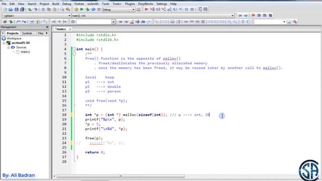The height and width of the screenshot is (181, 322).
Task: Jump forward with the right arrow
Action: [x=246, y=16]
